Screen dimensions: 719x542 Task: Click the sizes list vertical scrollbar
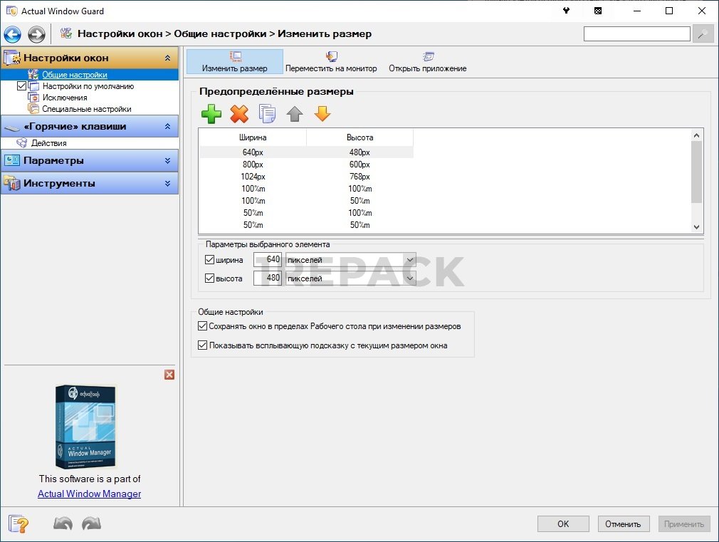point(696,171)
